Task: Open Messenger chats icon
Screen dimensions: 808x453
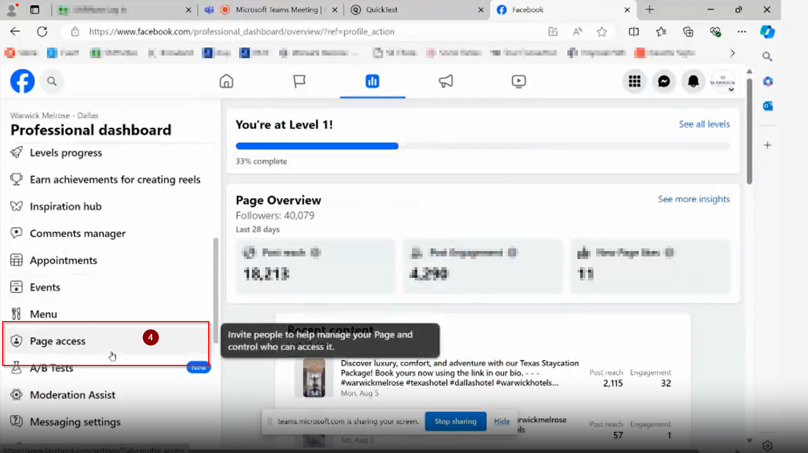Action: [664, 81]
